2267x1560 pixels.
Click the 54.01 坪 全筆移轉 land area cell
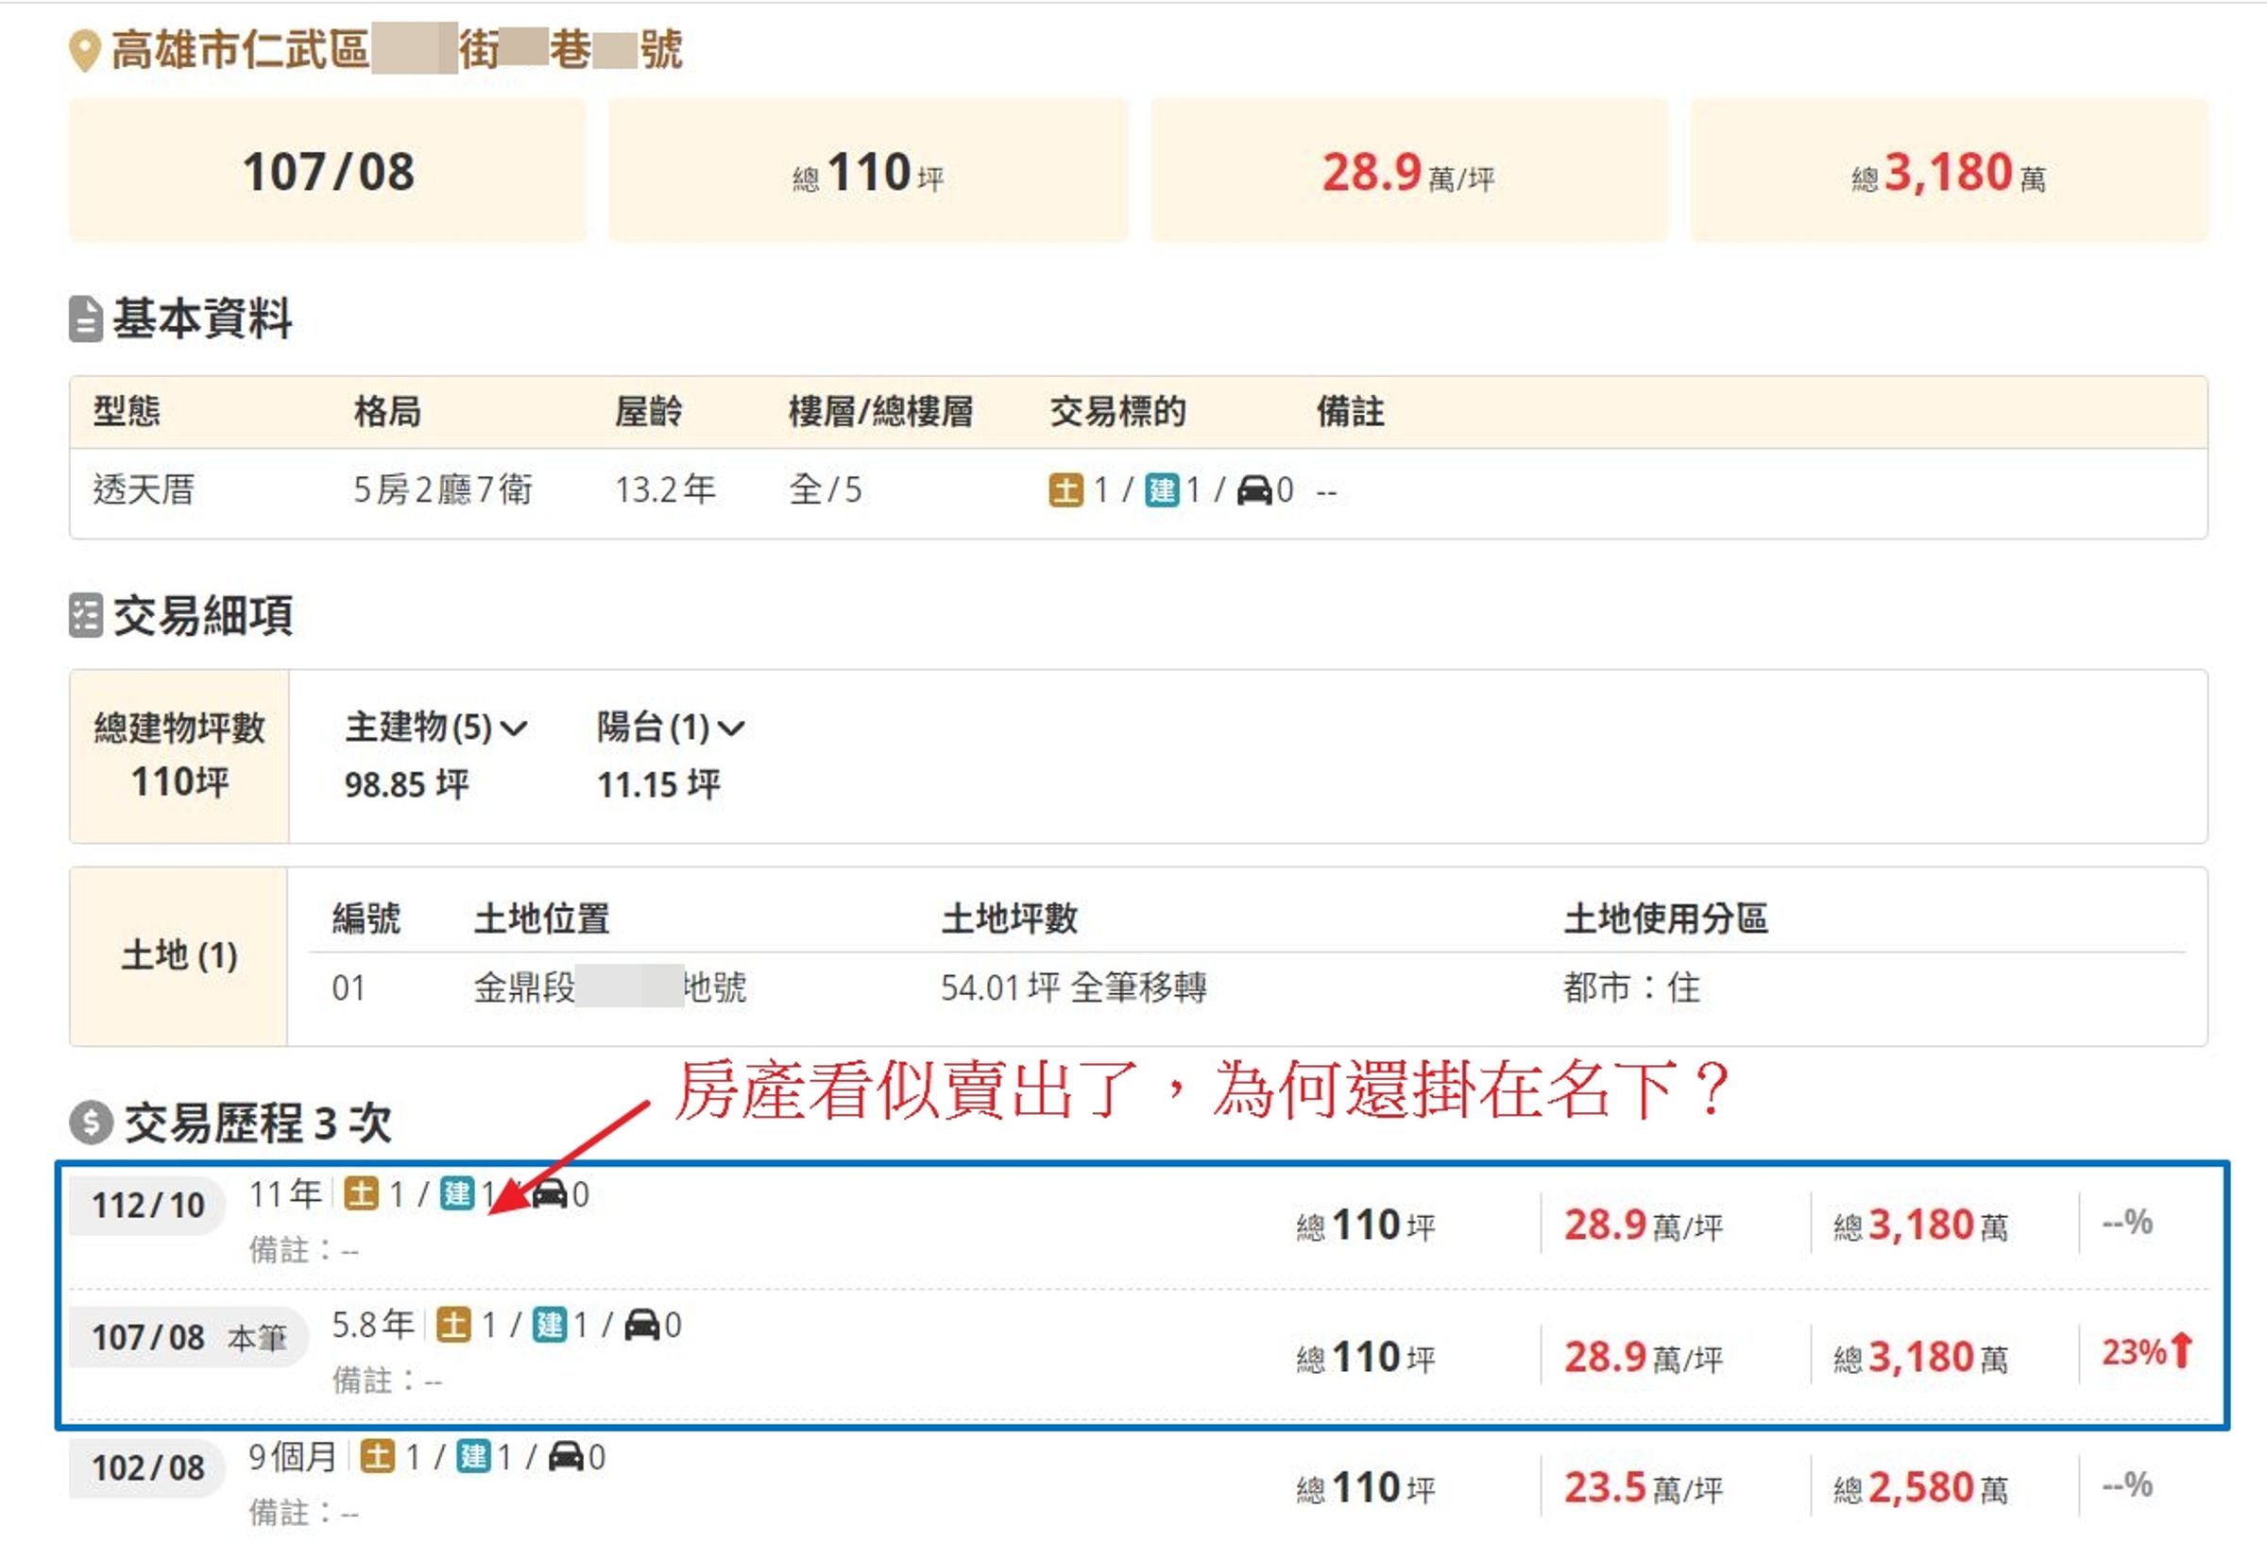pos(1074,988)
